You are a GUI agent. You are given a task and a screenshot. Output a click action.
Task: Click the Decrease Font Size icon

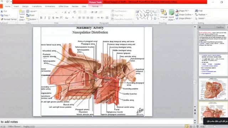click(x=69, y=12)
